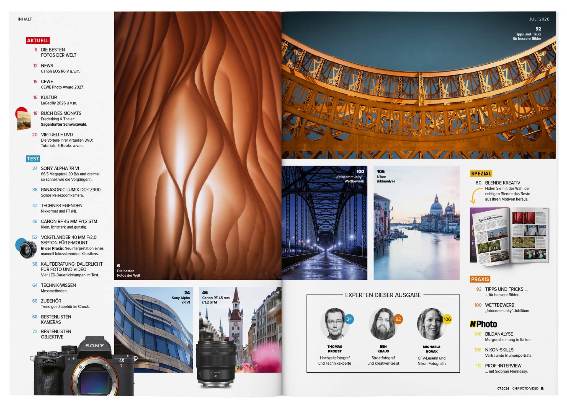Open the VOIGTLÄNDER 40 MM F/2,0 SEPTON heading
This screenshot has width=567, height=407.
point(69,240)
